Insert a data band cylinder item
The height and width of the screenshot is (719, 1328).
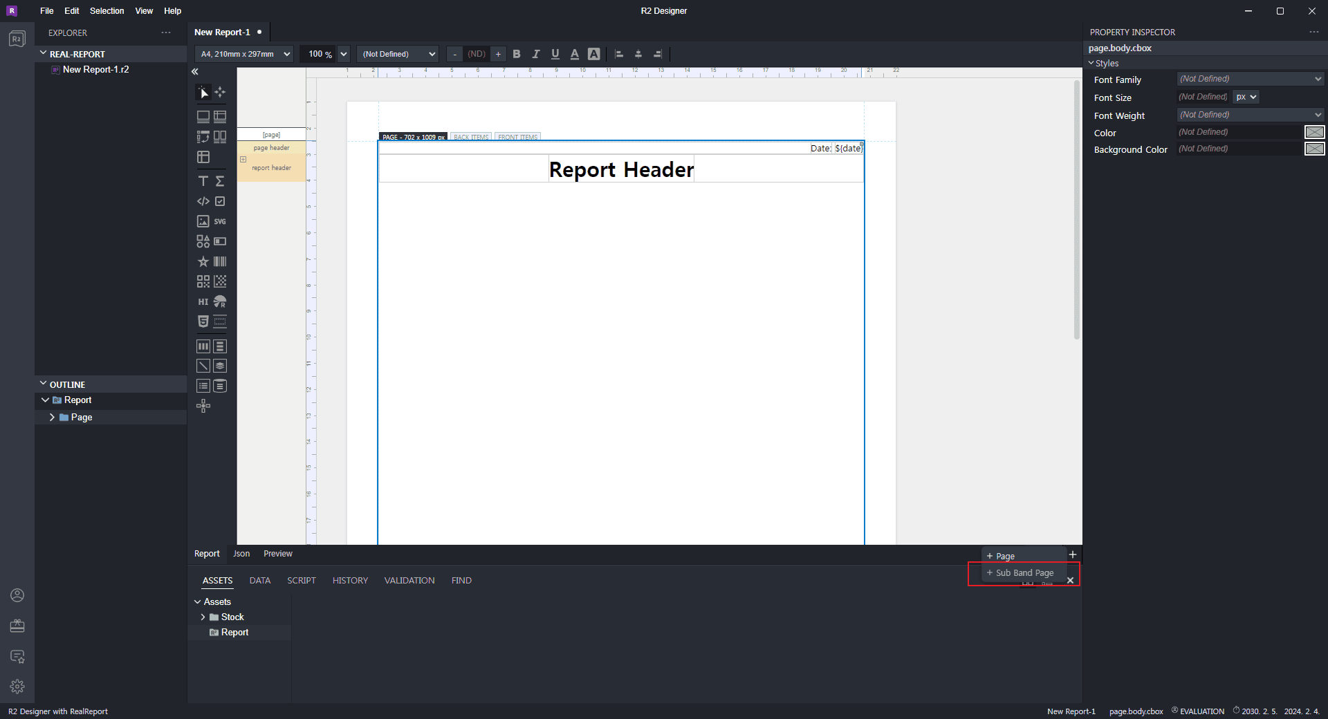220,386
